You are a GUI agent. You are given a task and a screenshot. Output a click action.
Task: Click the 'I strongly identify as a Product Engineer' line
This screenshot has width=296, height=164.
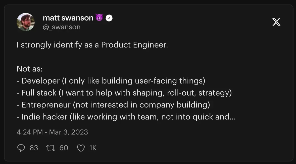point(92,45)
